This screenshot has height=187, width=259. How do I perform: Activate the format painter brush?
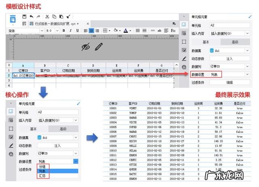(x=68, y=17)
